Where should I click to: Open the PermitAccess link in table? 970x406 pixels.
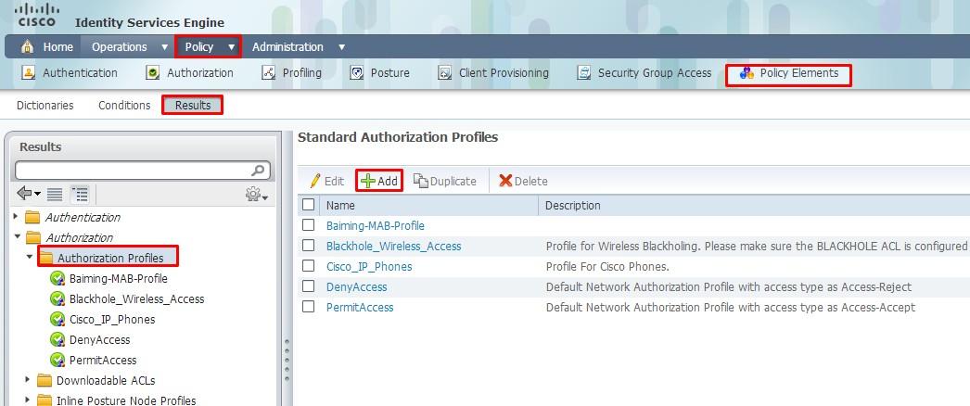(360, 307)
